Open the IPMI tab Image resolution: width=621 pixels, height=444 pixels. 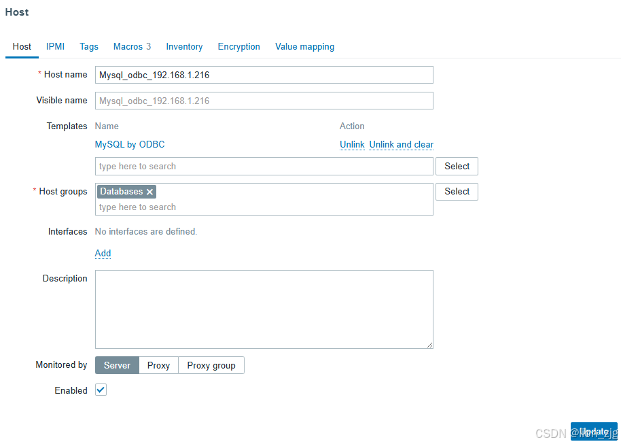(55, 46)
